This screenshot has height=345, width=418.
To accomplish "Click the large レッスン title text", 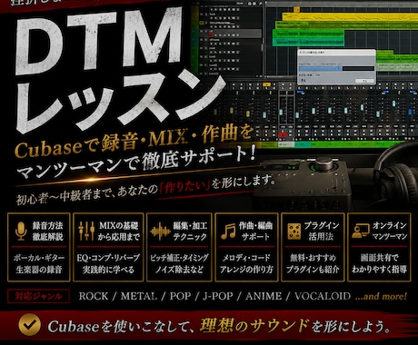I will [x=121, y=103].
